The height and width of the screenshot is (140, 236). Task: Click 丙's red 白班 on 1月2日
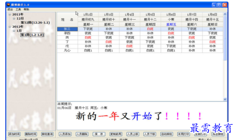[88, 37]
